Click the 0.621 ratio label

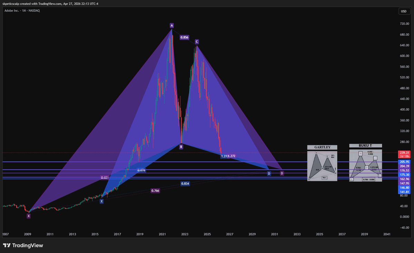(105, 178)
